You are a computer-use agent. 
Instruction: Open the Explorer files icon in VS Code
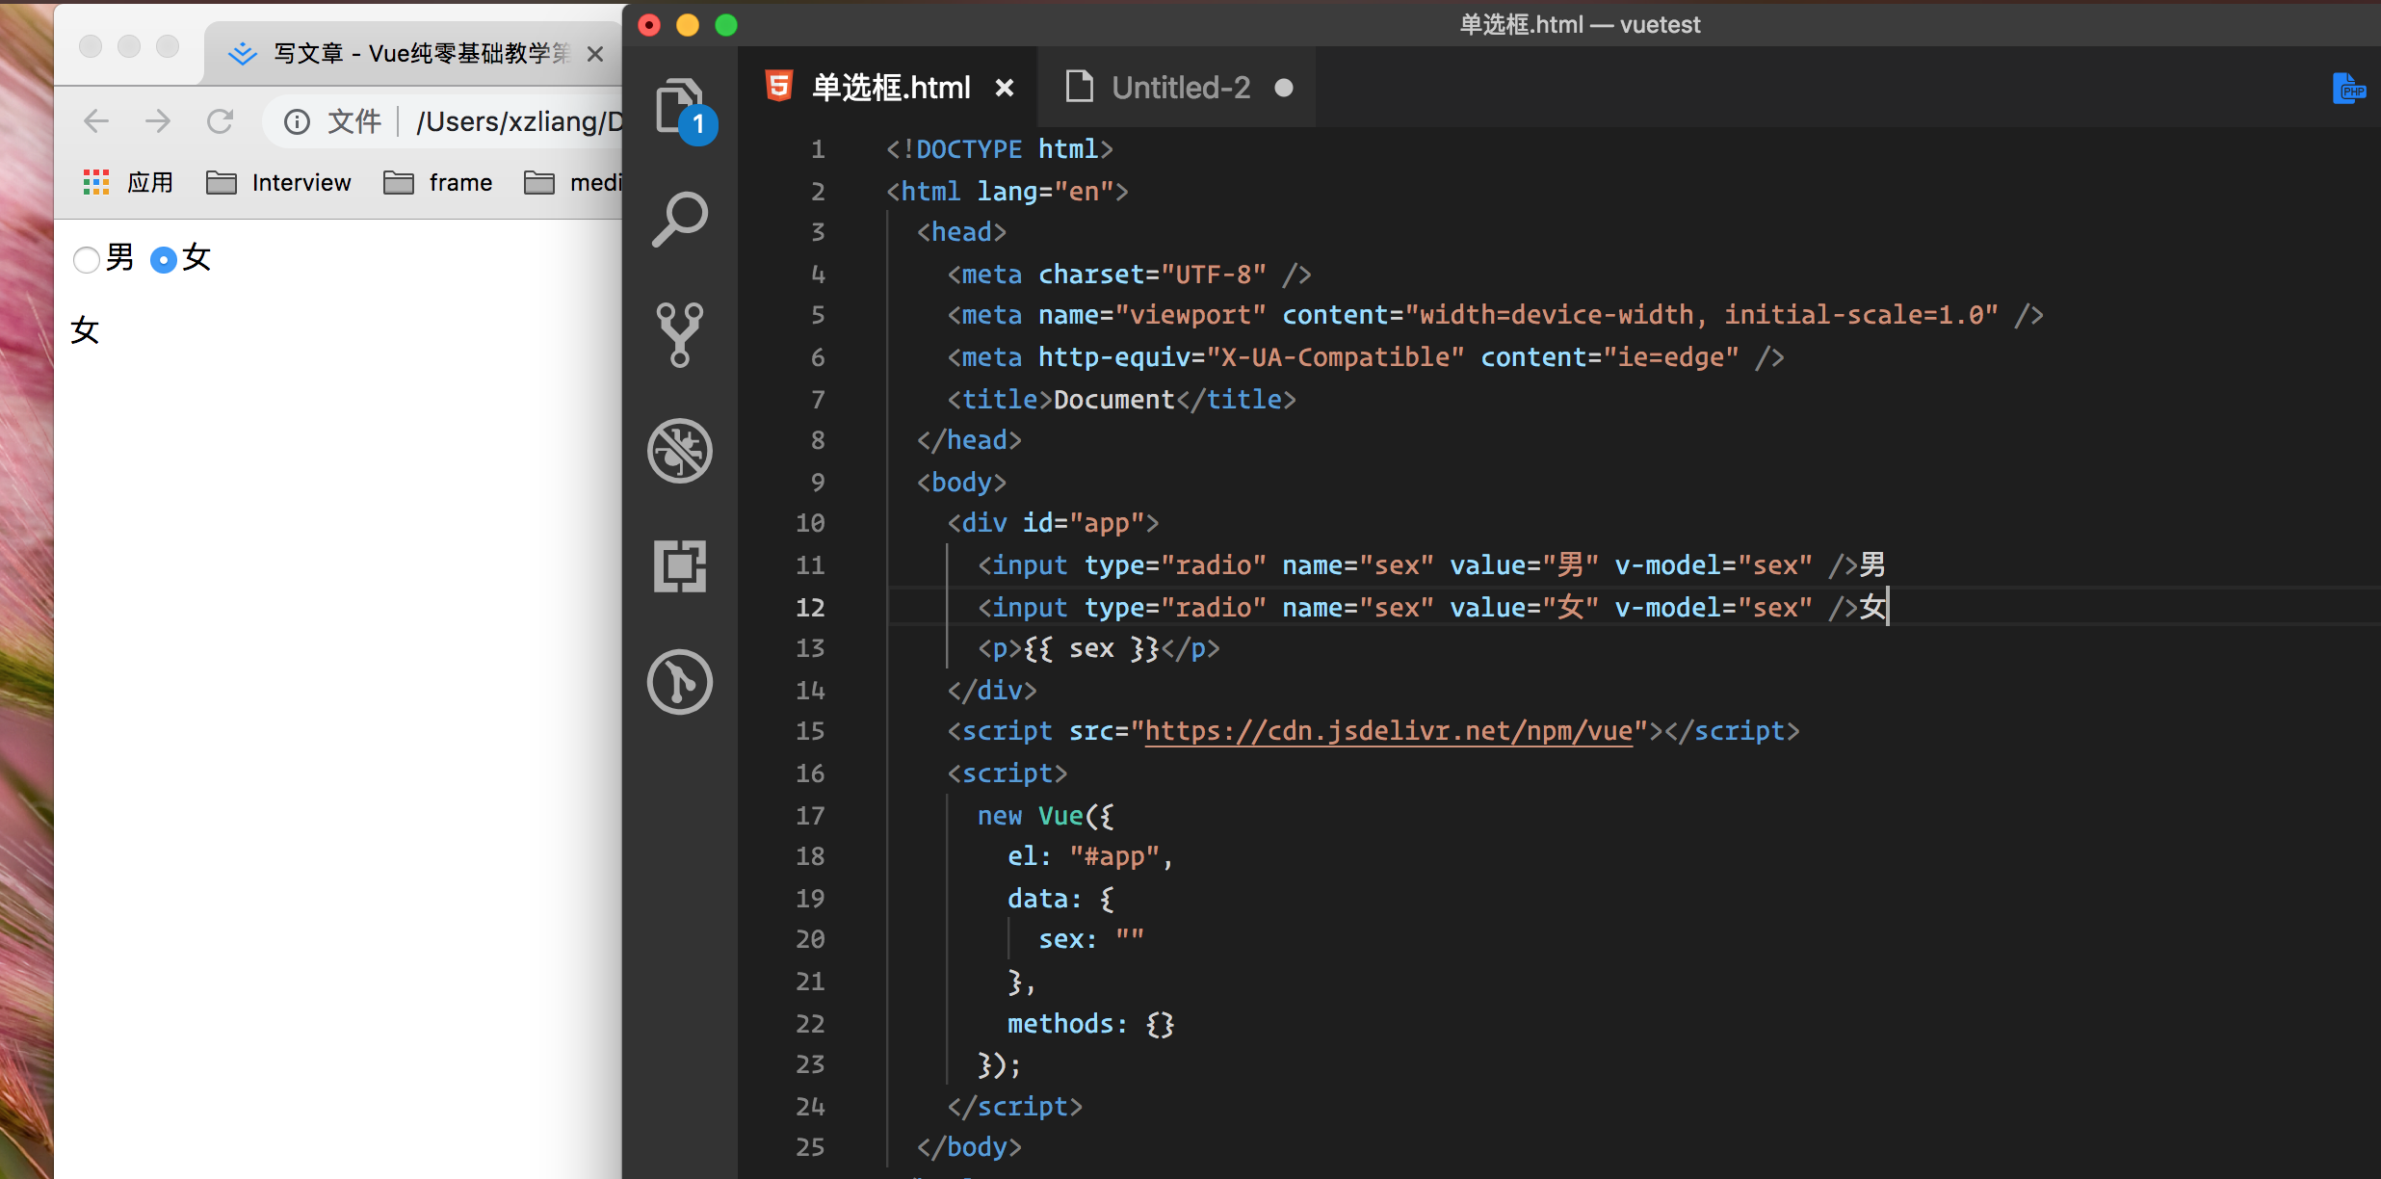679,106
